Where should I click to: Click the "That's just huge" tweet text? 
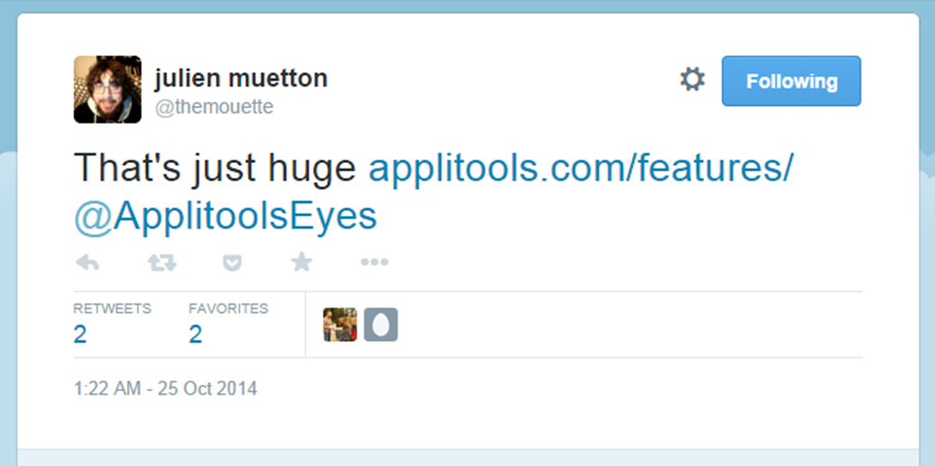(215, 168)
